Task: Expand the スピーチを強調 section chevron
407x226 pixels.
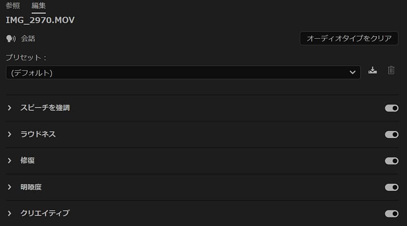Action: click(x=9, y=108)
